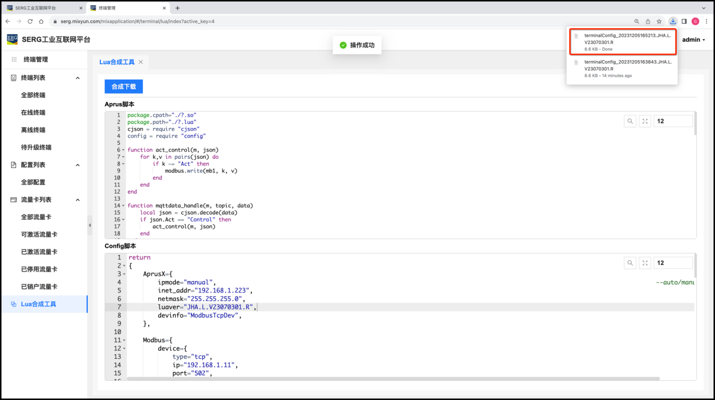Click the browser share icon
The image size is (715, 400).
pyautogui.click(x=648, y=21)
